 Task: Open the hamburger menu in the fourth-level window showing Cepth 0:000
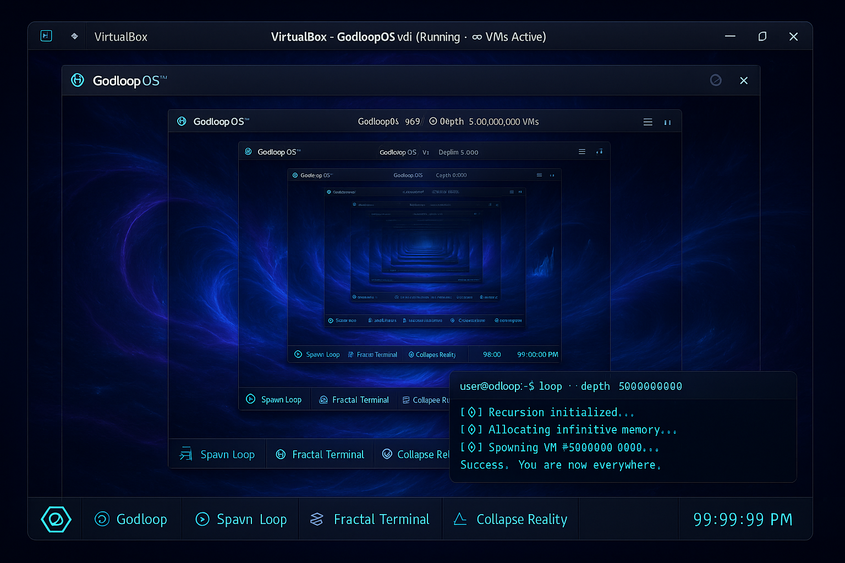pyautogui.click(x=539, y=175)
